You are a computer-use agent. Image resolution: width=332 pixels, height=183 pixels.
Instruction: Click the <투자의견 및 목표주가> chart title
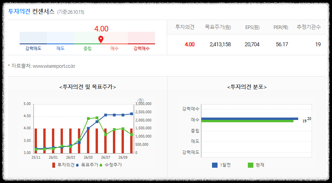[88, 87]
